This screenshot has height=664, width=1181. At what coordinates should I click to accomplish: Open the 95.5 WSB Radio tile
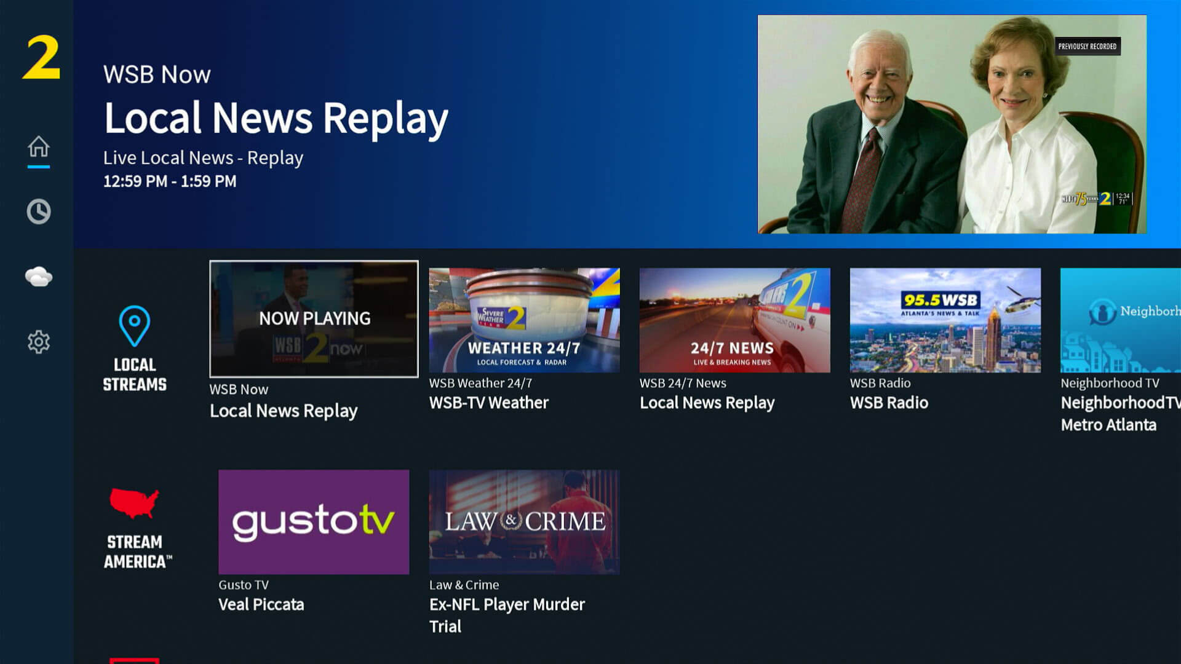tap(945, 320)
